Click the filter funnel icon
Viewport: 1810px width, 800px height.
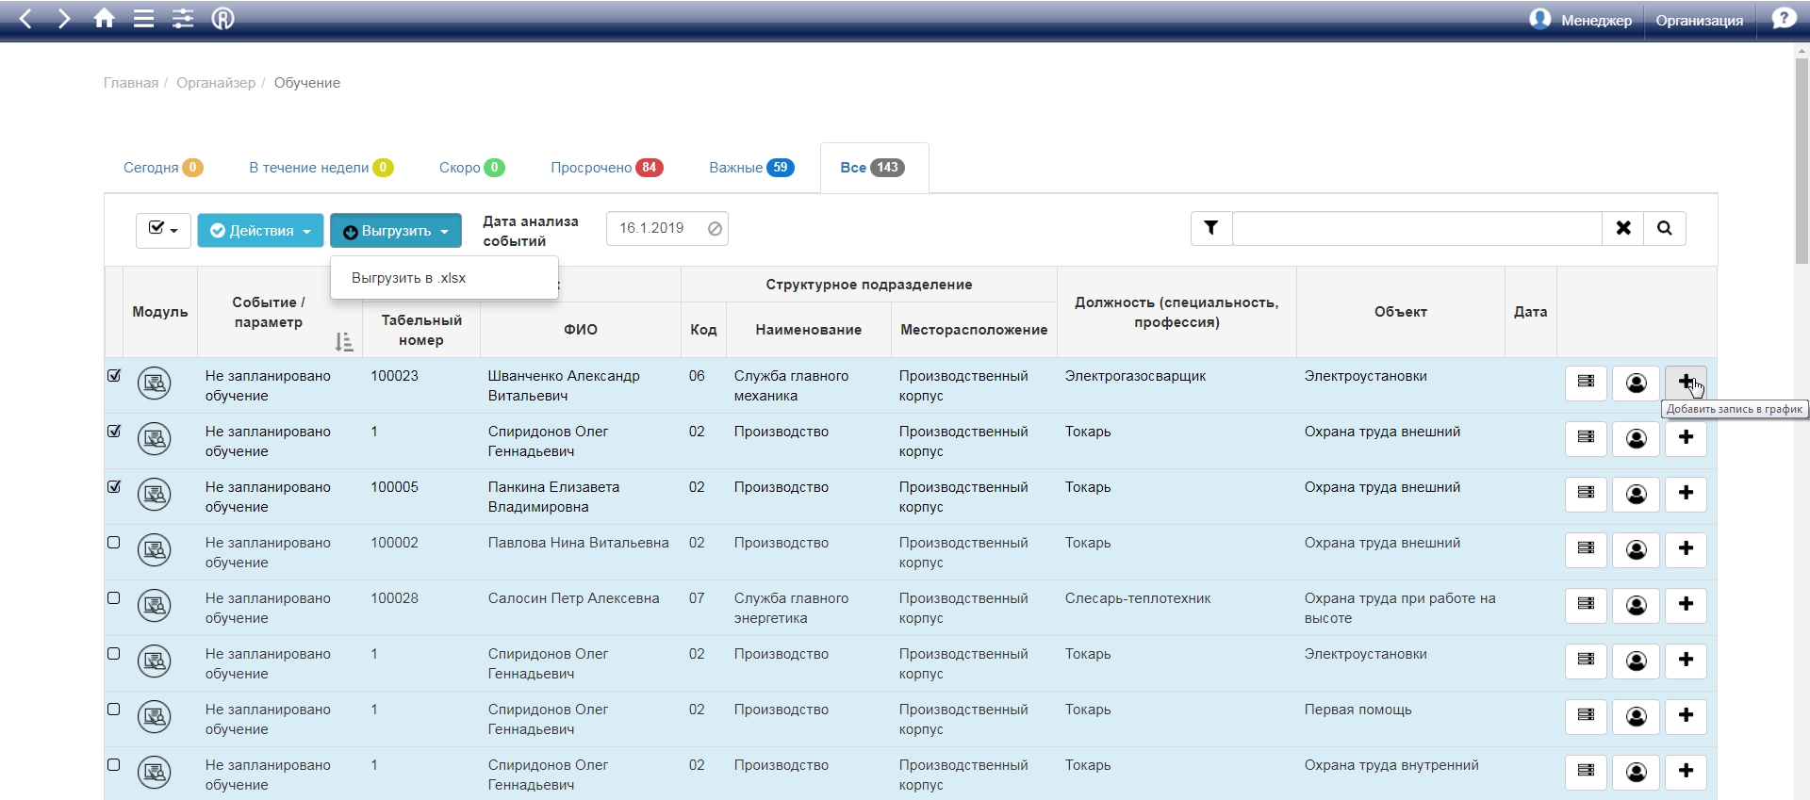point(1211,228)
